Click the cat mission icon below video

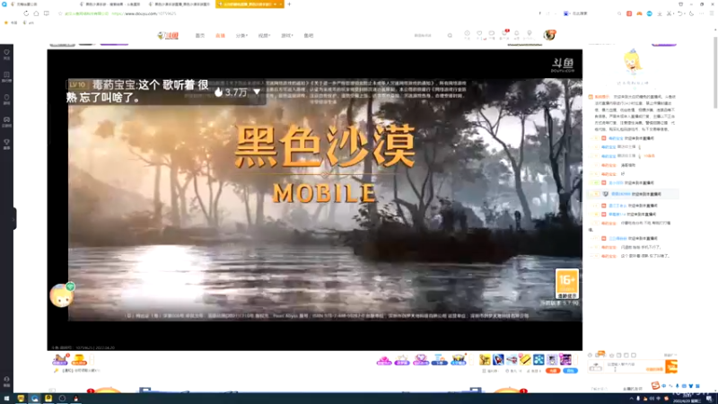click(x=60, y=360)
